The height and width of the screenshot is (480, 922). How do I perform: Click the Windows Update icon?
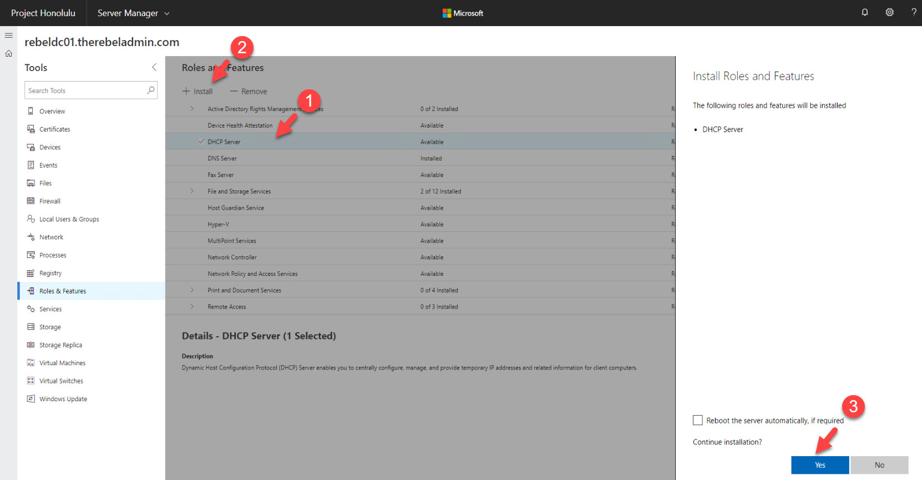(x=31, y=398)
